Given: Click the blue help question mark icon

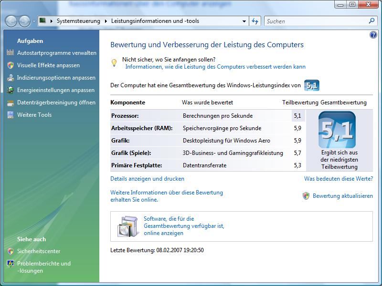Looking at the screenshot, I should pos(373,35).
